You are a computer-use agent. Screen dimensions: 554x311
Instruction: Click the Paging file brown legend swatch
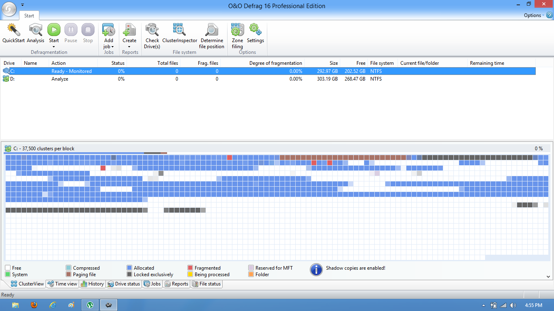69,275
